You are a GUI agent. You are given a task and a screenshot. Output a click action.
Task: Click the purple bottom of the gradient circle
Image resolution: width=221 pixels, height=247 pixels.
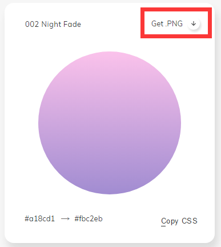click(110, 186)
